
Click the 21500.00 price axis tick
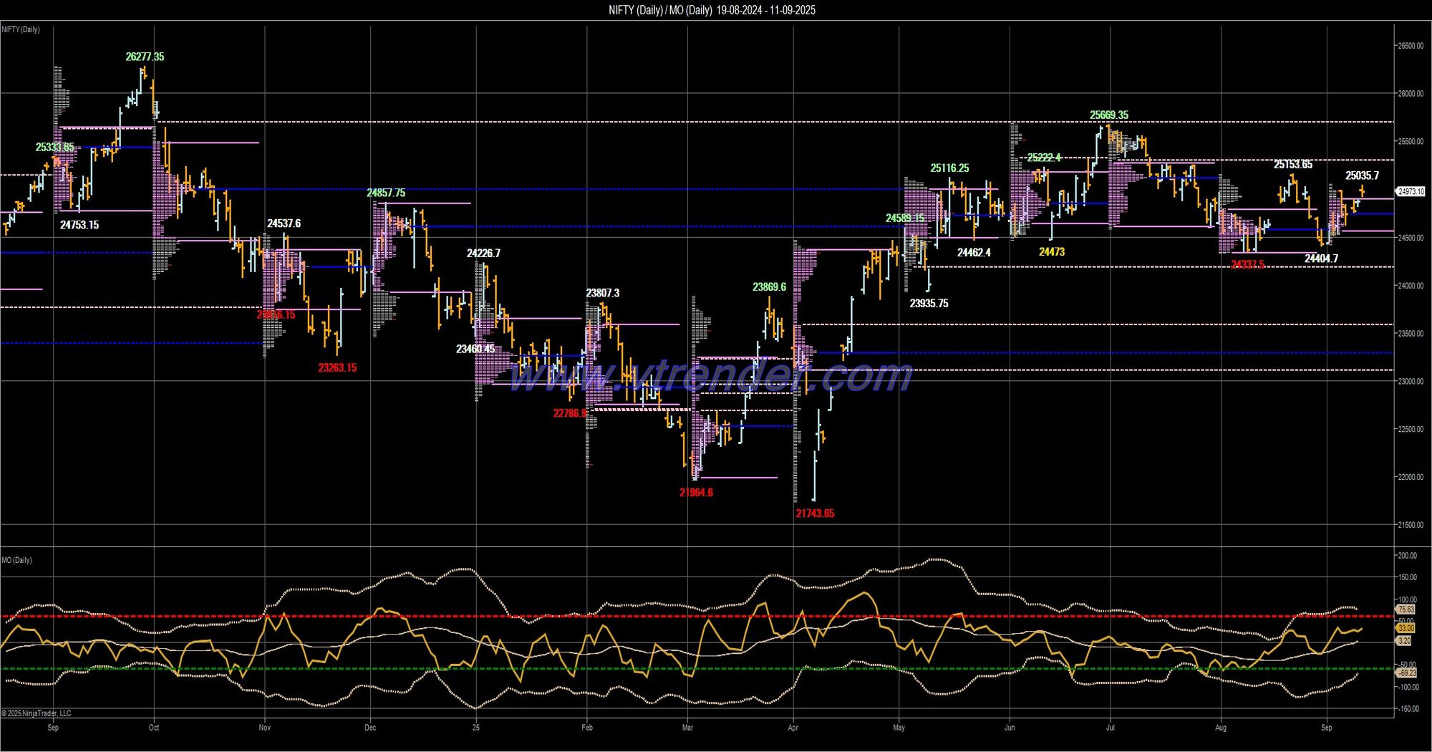tap(1411, 526)
